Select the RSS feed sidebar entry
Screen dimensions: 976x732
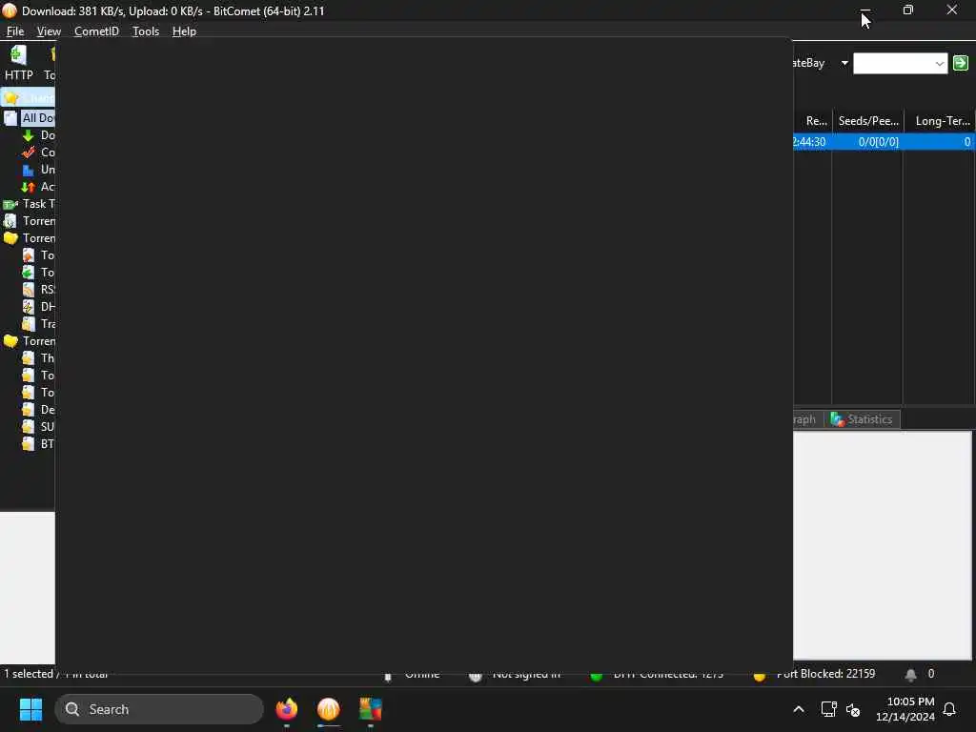[38, 290]
